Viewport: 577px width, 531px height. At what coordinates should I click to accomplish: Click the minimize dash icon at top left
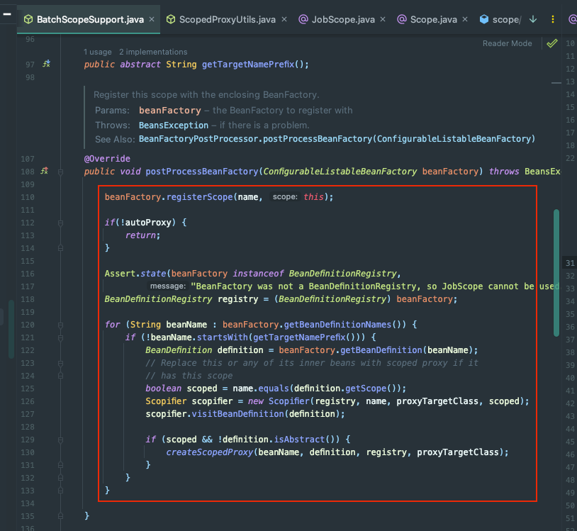point(7,14)
